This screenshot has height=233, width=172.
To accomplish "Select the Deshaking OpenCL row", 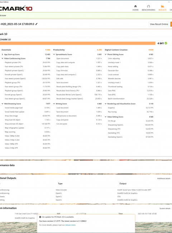I will coord(130,137).
